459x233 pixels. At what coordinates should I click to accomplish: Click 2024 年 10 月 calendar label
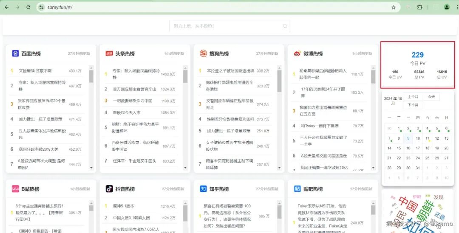(x=393, y=101)
